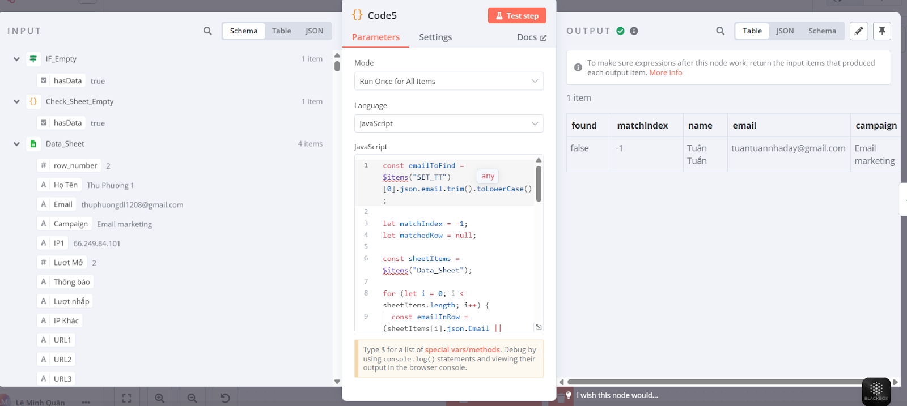This screenshot has height=406, width=907.
Task: Click the Campaign field pill
Action: coord(64,224)
